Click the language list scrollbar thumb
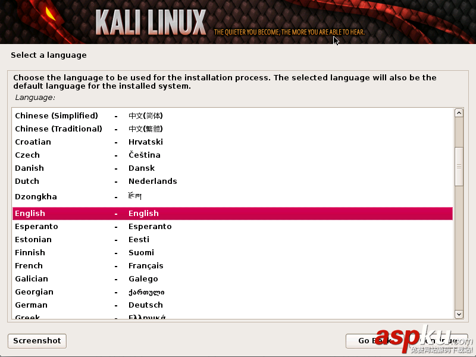 [459, 167]
